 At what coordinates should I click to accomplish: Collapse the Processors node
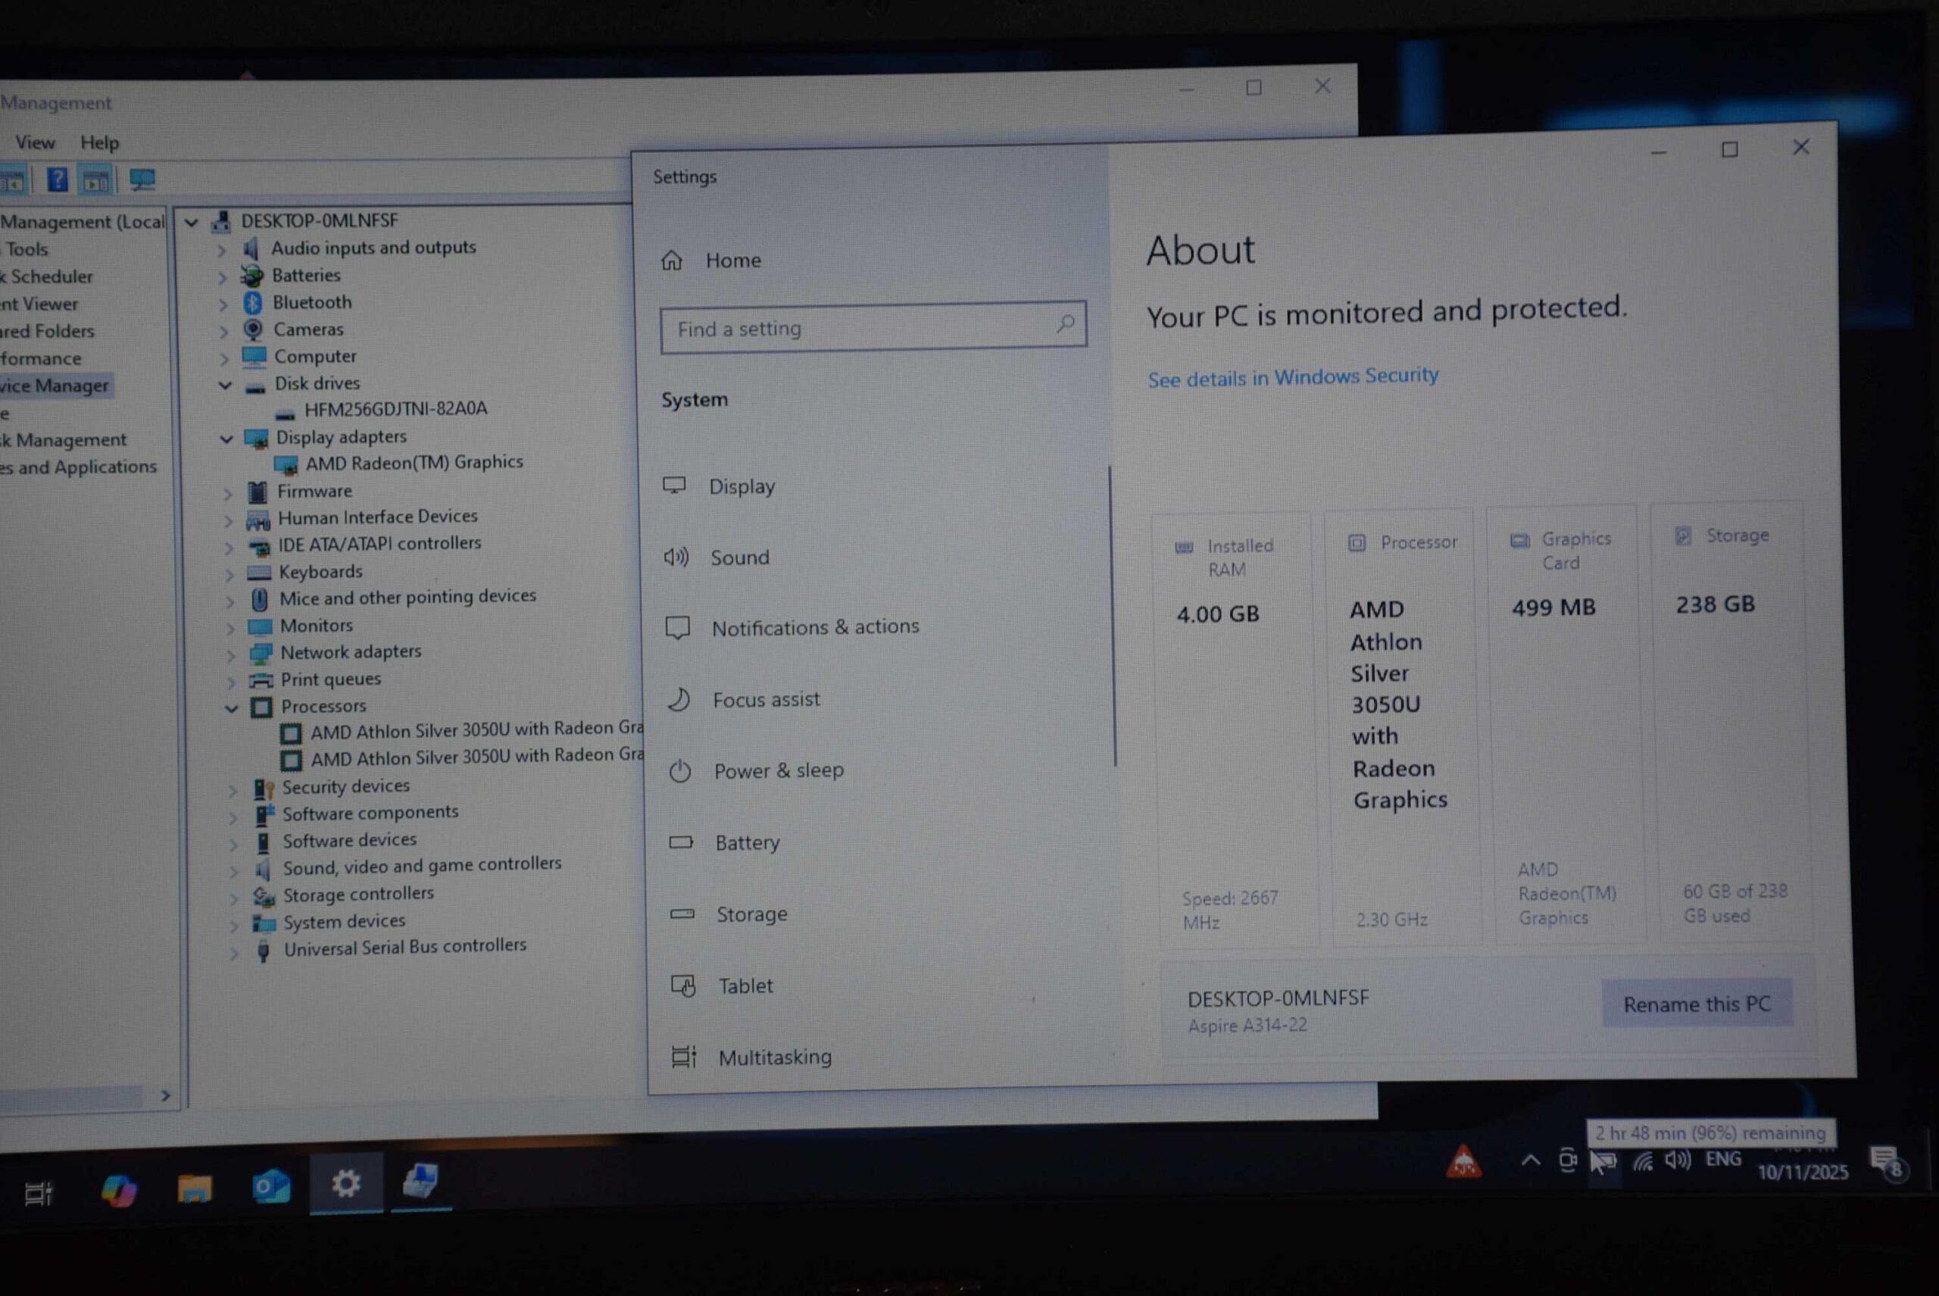tap(232, 708)
